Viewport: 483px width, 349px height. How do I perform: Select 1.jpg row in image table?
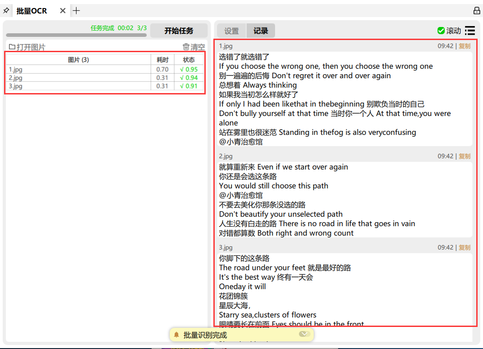click(105, 70)
